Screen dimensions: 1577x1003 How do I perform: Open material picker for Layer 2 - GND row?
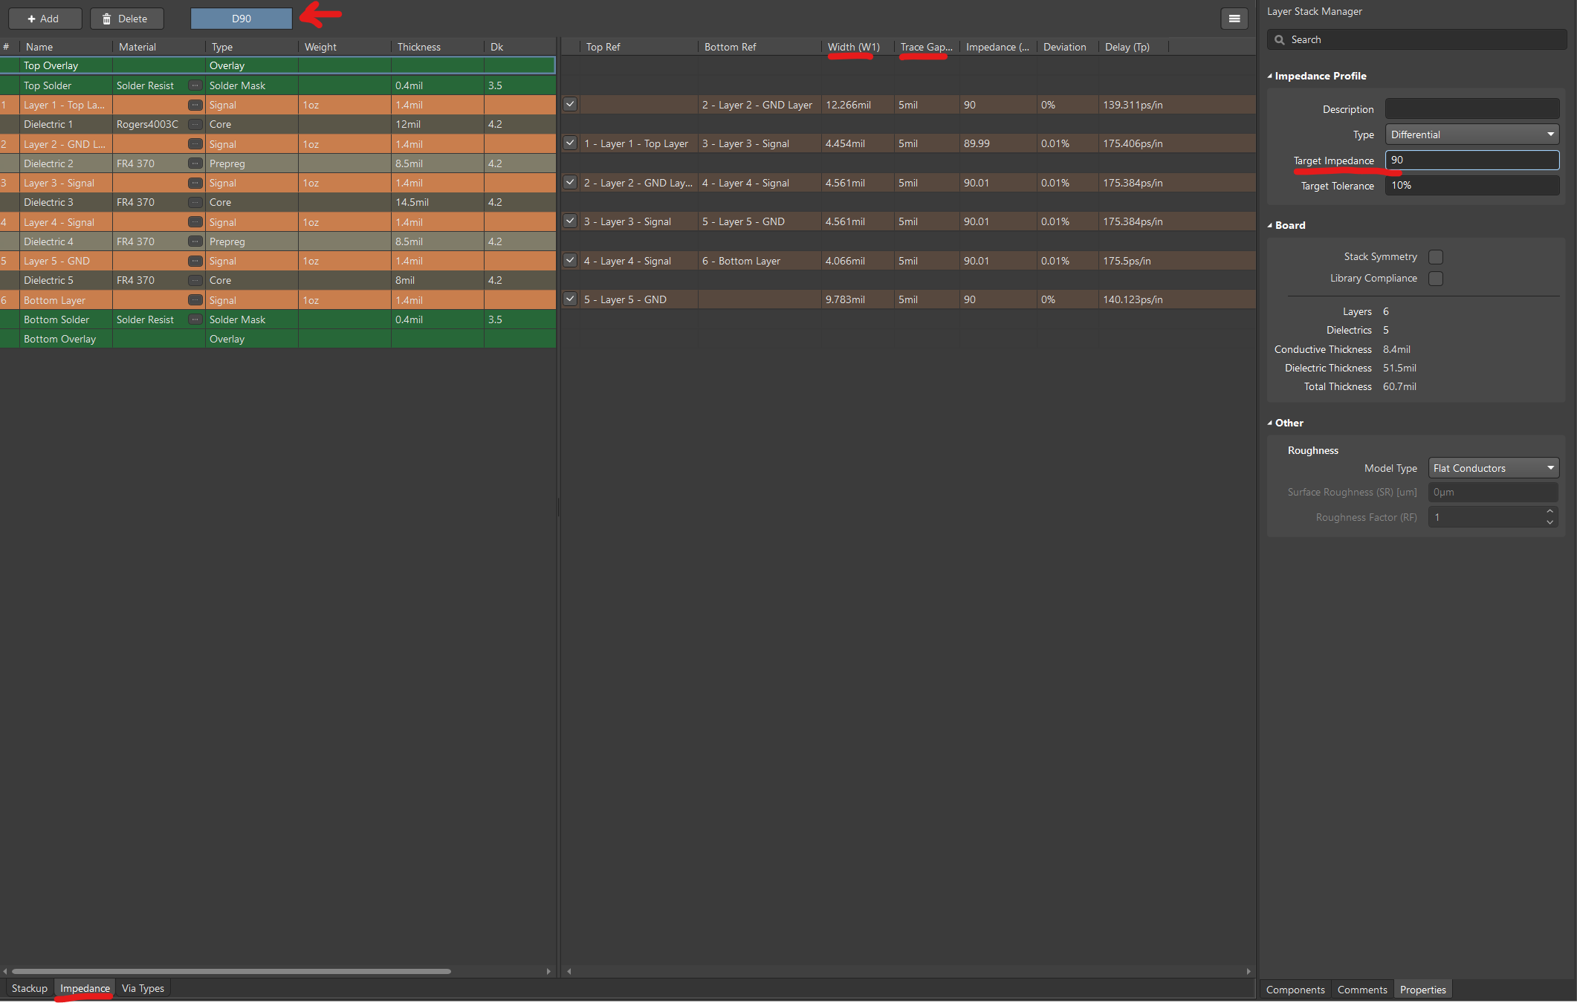pos(195,144)
